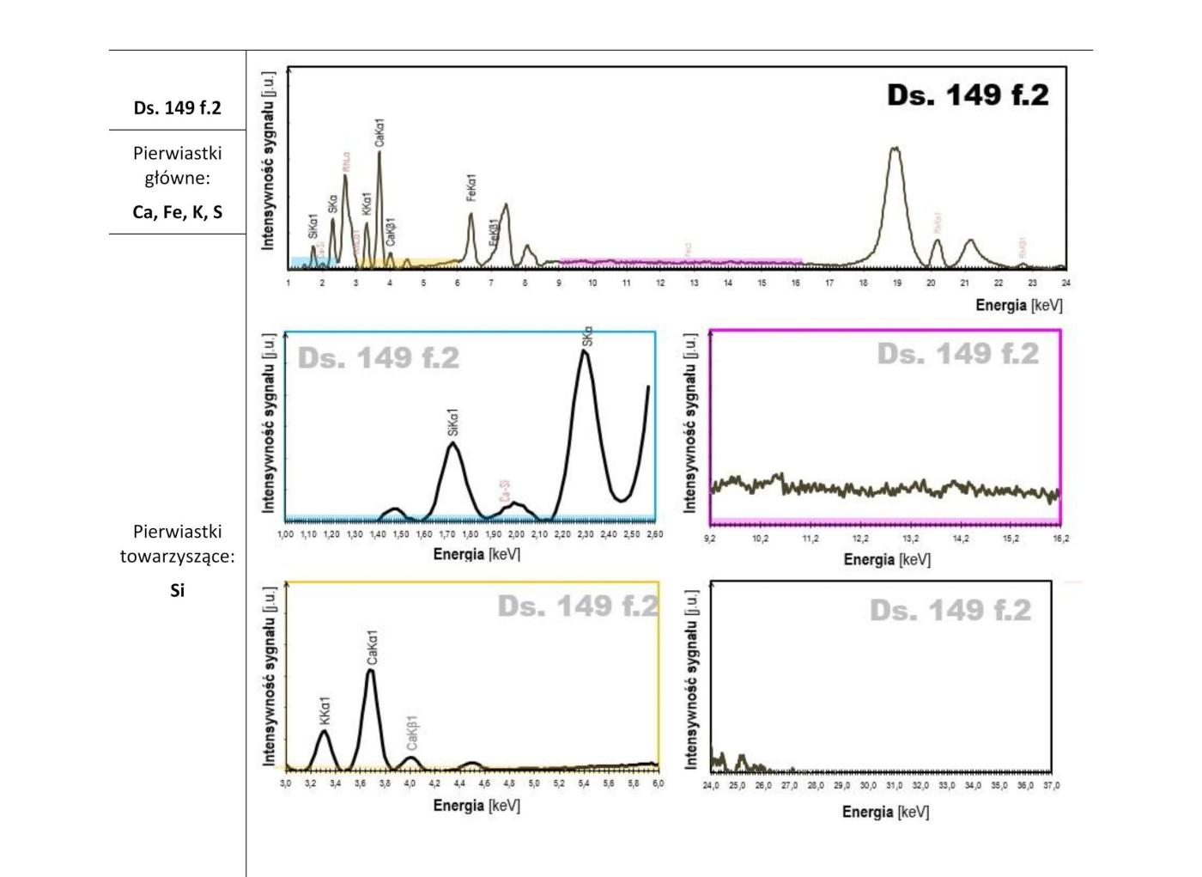The width and height of the screenshot is (1202, 877).
Task: Click the FeKβ1 peak label in the top spectrum
Action: pyautogui.click(x=494, y=233)
